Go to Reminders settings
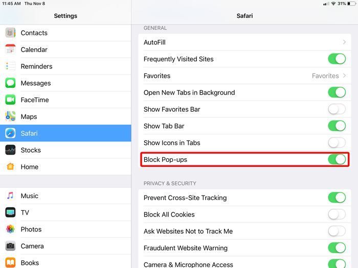 [x=65, y=66]
